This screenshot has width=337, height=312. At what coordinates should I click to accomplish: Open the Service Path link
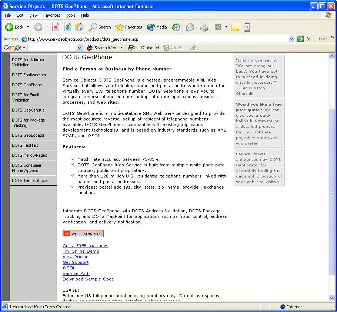[76, 273]
